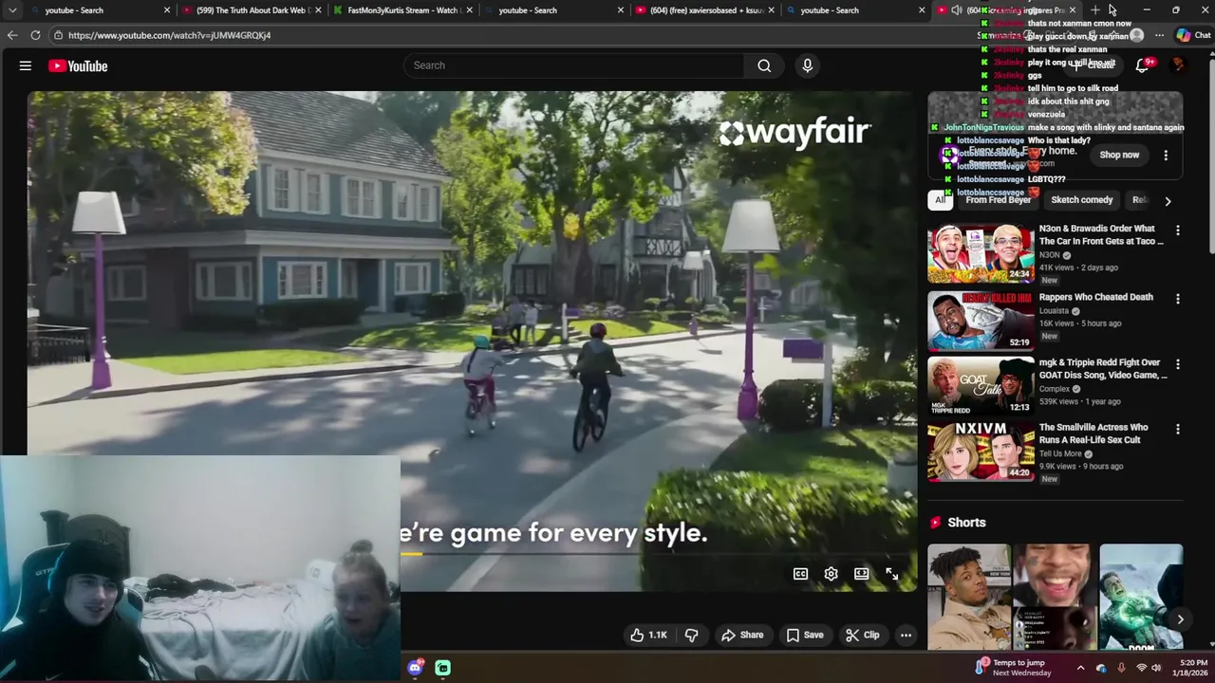The image size is (1215, 683).
Task: Open the YouTube hamburger guide menu
Action: coord(26,65)
